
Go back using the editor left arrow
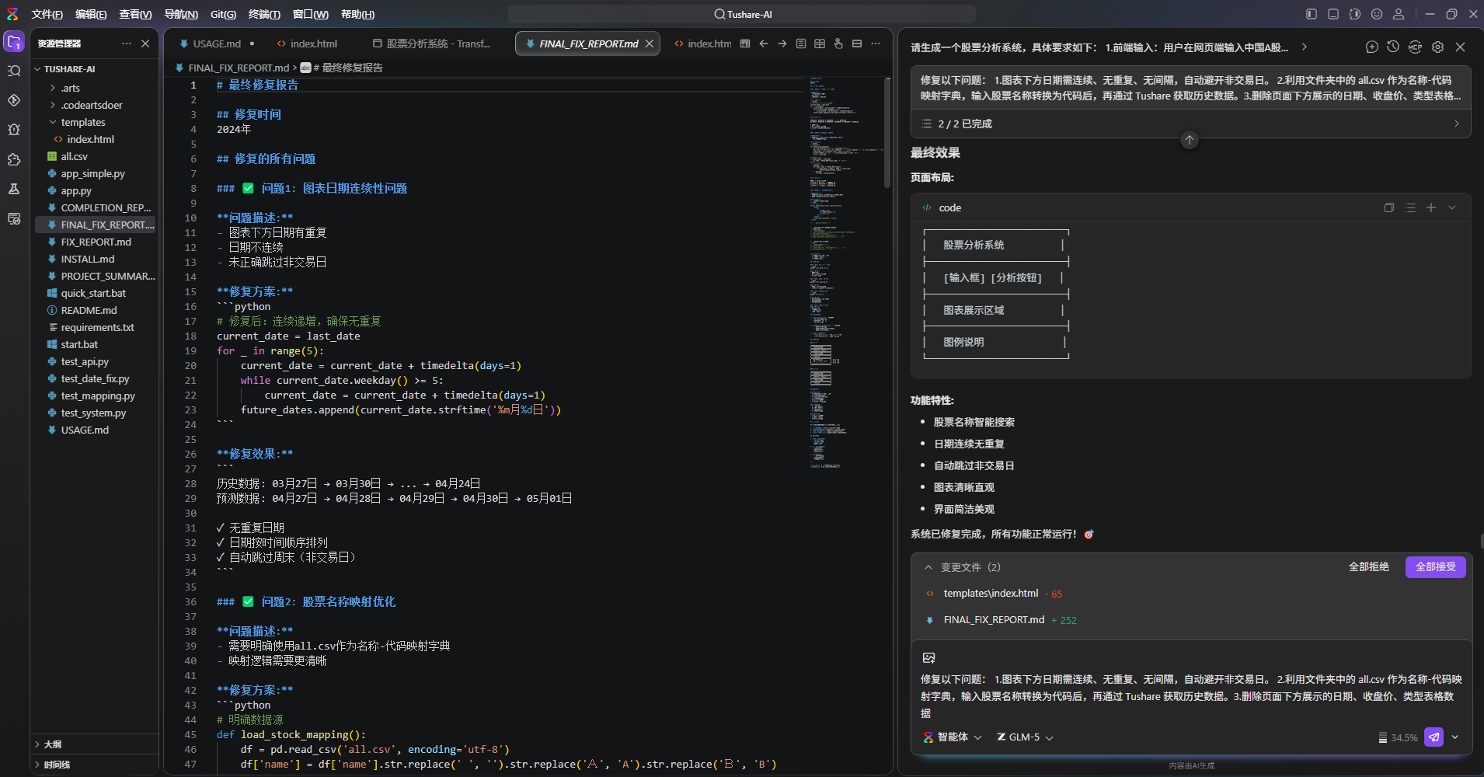click(764, 44)
